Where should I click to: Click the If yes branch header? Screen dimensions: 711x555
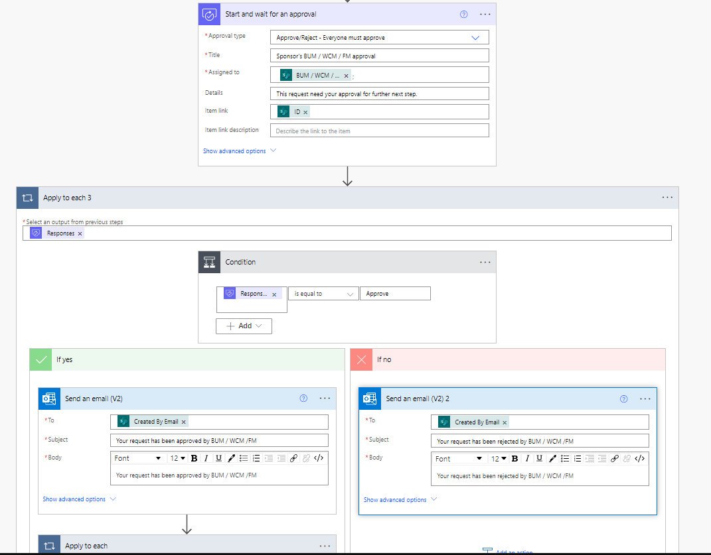coord(187,360)
